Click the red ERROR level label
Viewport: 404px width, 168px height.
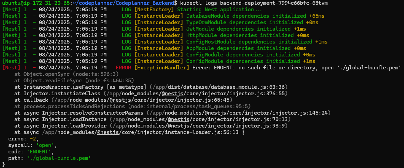pos(123,68)
